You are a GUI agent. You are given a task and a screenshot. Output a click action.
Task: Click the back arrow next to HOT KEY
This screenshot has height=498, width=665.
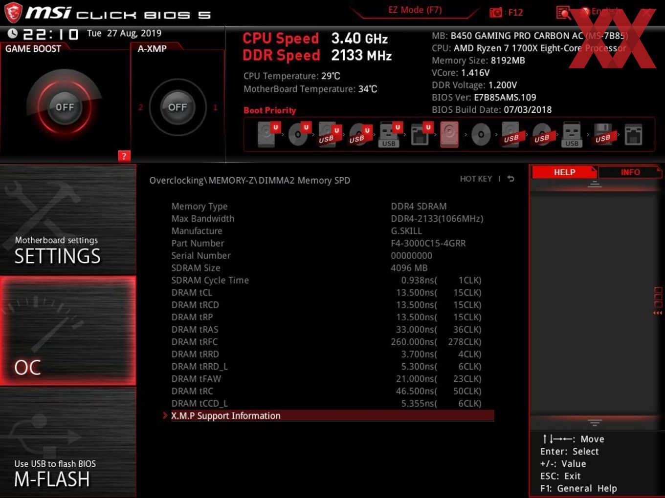[x=510, y=179]
